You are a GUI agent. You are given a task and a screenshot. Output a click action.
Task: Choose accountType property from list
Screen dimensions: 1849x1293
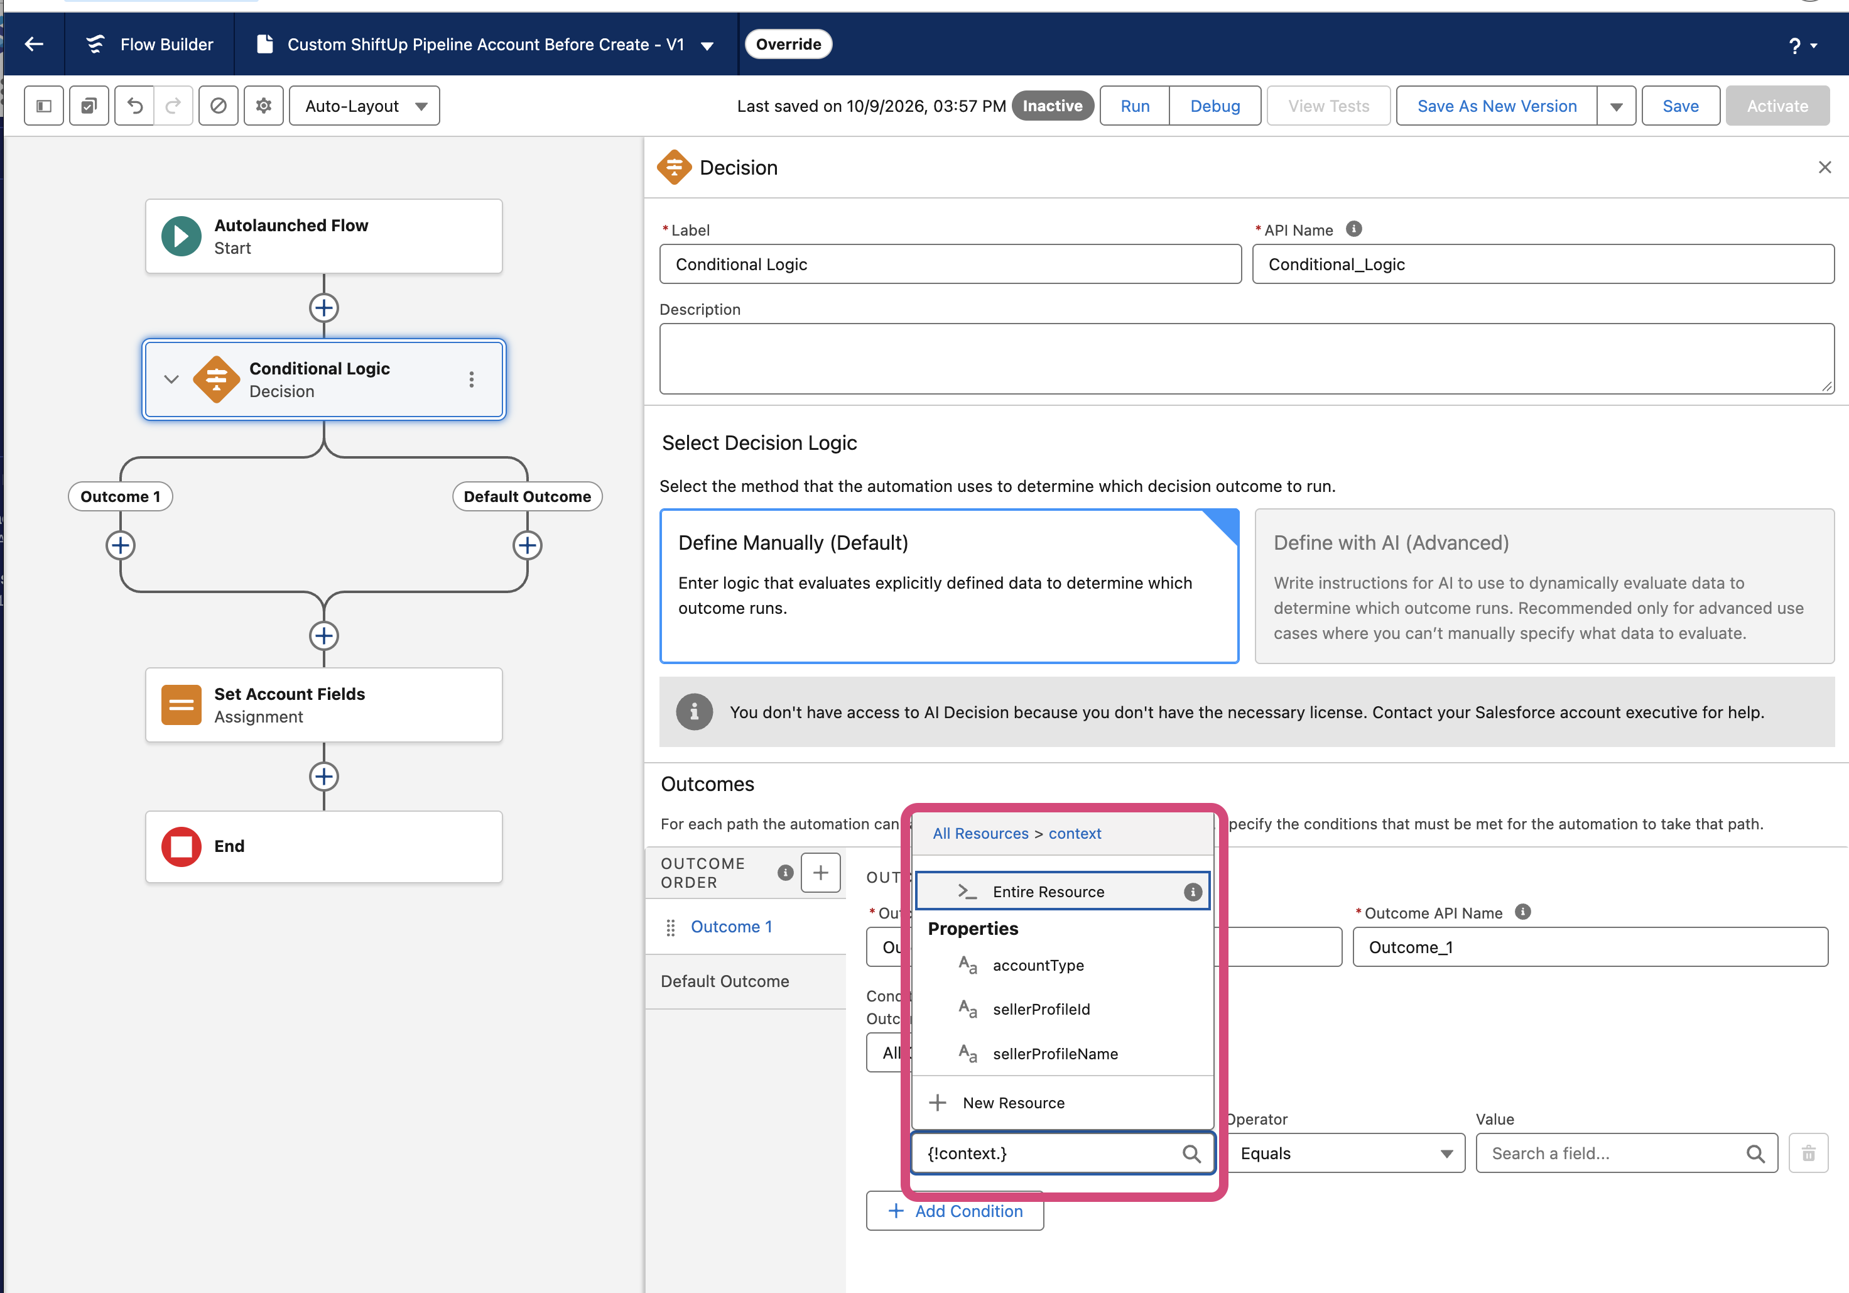tap(1062, 965)
